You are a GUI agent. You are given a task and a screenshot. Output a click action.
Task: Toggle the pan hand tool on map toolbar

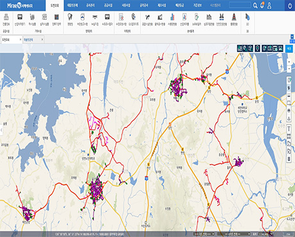pos(289,88)
